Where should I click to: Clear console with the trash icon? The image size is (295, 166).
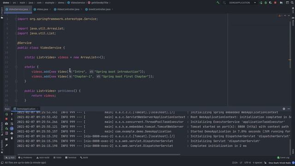click(12, 138)
